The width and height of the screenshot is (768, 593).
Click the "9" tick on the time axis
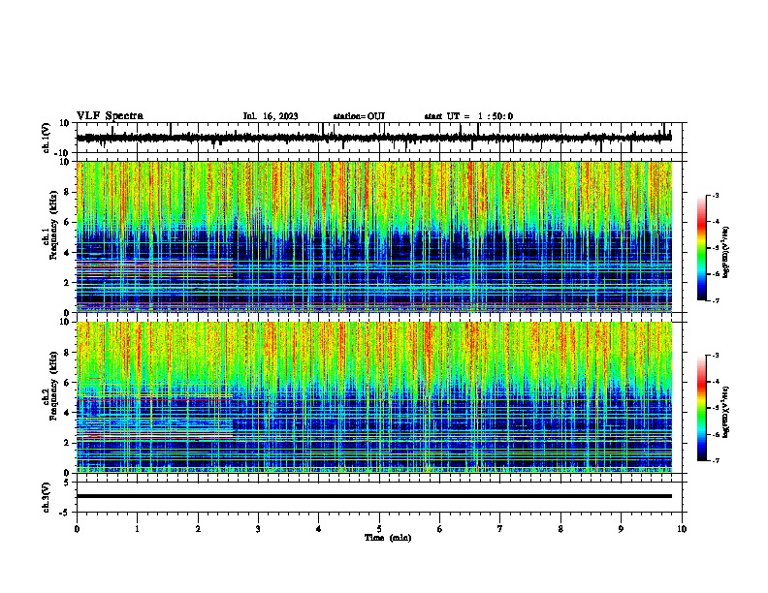coord(621,529)
